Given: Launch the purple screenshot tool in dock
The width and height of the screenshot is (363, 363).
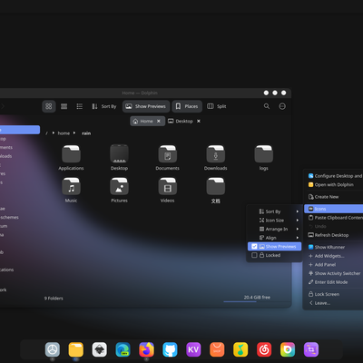Looking at the screenshot, I should click(311, 349).
